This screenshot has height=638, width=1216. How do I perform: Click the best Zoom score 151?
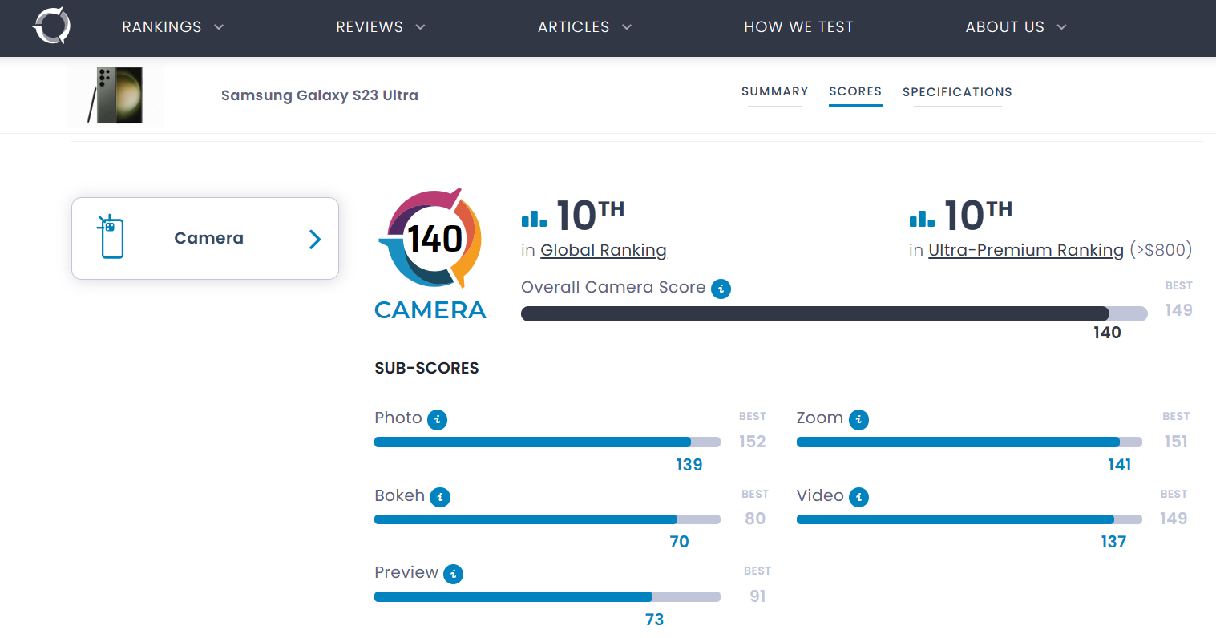(x=1176, y=442)
